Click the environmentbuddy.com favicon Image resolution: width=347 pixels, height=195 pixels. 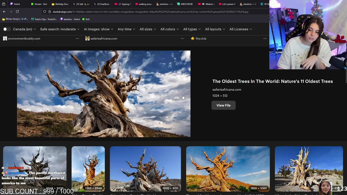[5, 38]
